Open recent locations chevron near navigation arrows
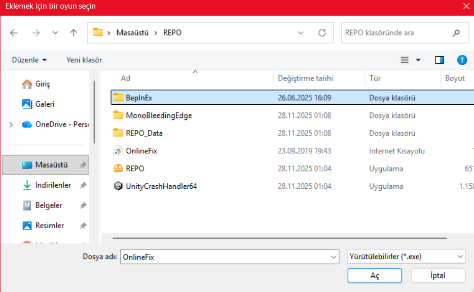This screenshot has width=474, height=292. click(x=55, y=32)
